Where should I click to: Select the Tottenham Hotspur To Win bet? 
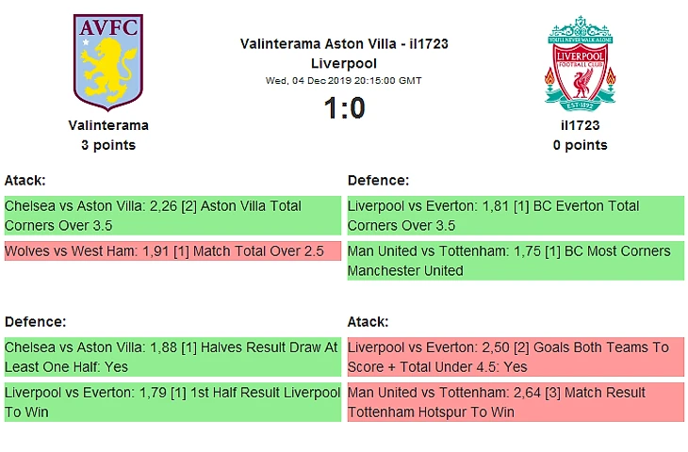point(516,402)
